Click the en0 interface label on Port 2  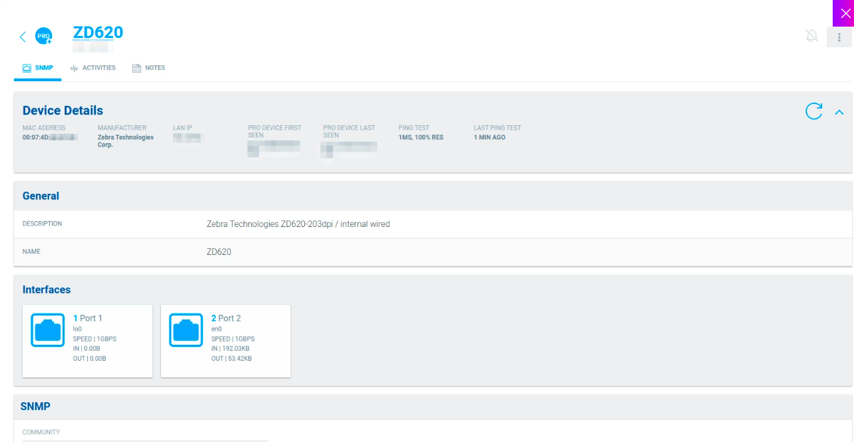(216, 329)
